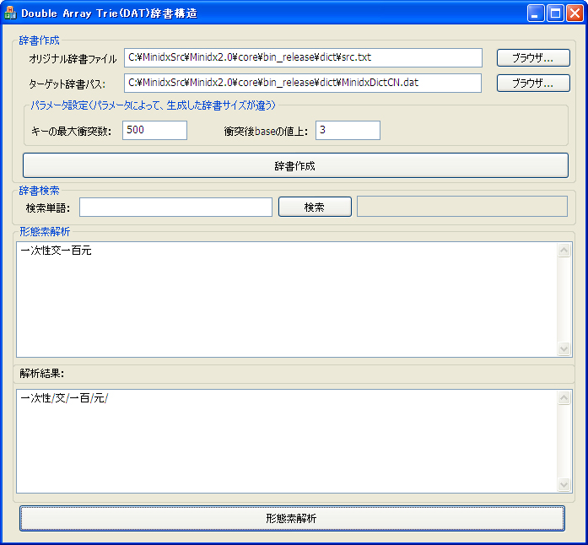Screen dimensions: 588x545
Task: Click the オリジナル辞書ファイル label
Action: 73,59
